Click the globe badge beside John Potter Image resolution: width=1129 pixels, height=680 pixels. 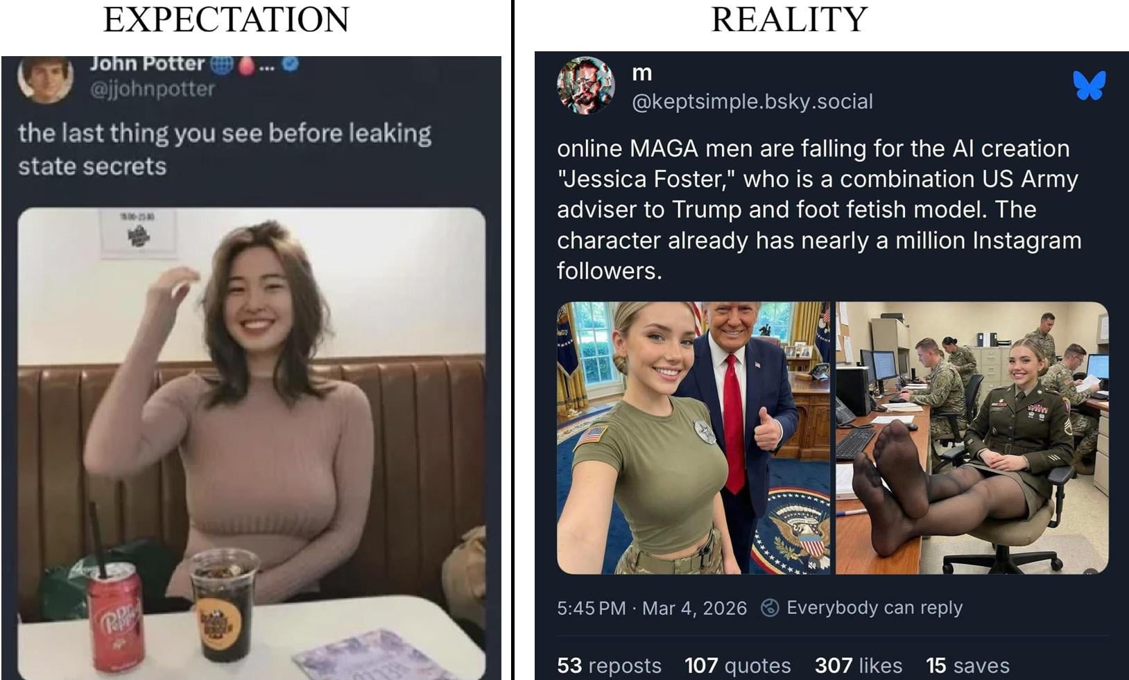coord(221,64)
